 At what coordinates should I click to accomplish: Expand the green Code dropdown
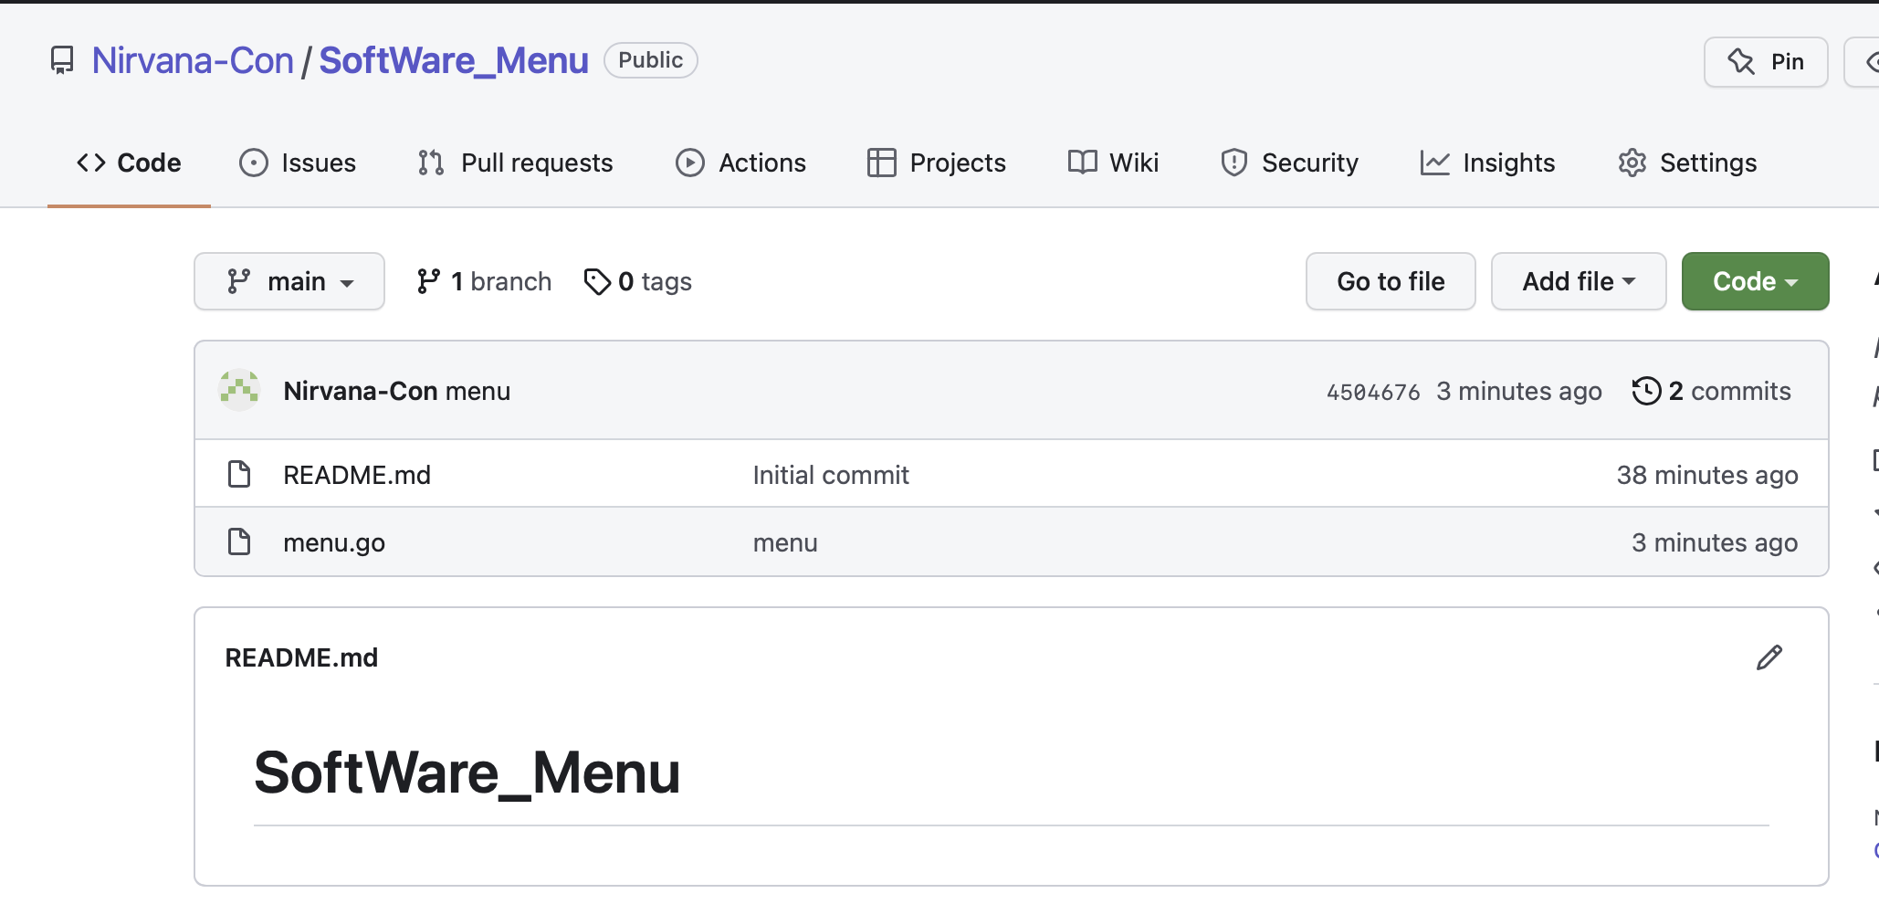click(x=1755, y=281)
